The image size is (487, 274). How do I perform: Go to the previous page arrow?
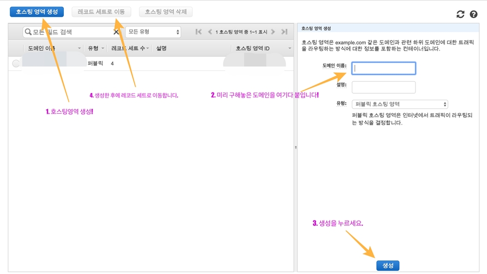210,32
